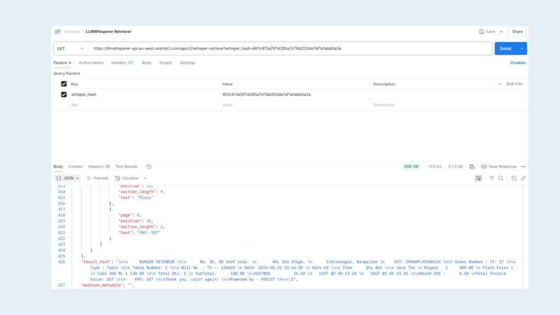Expand the chevron next to Visualize

(145, 178)
